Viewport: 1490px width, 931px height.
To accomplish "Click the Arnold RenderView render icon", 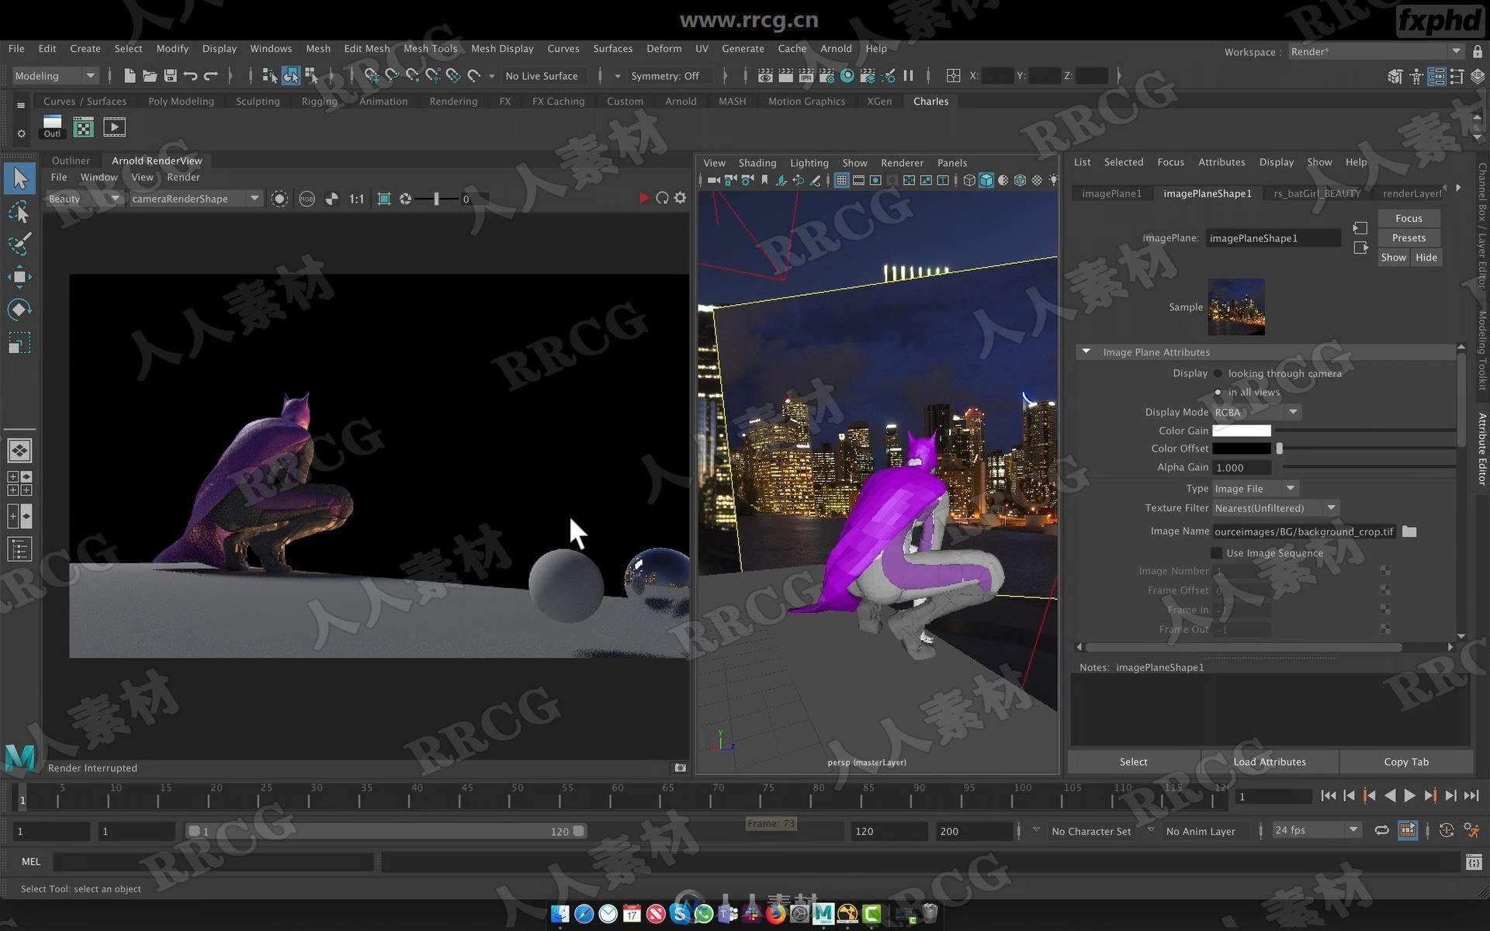I will [x=642, y=199].
